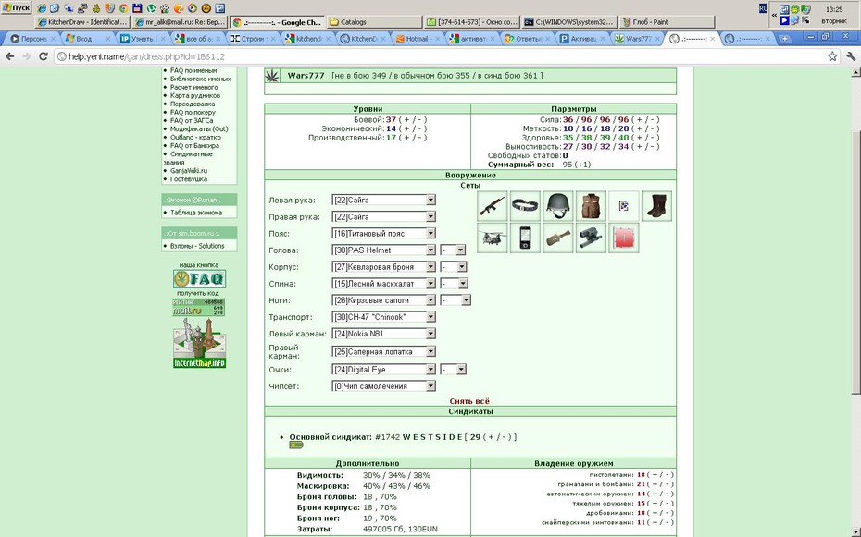Click the browser address bar

[439, 56]
